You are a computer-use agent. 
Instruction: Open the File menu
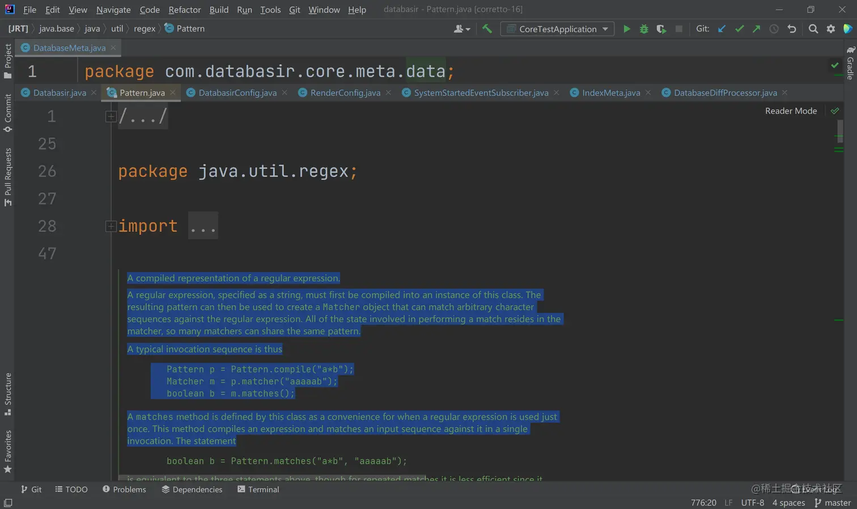[x=29, y=10]
